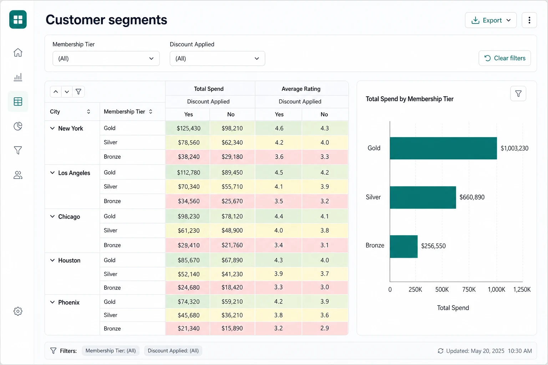Click the Yes header under Total Spend
The image size is (548, 365).
tap(188, 114)
